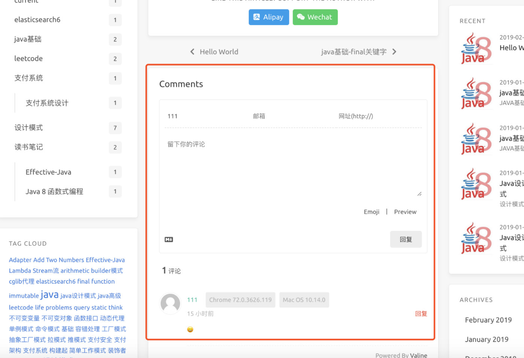Click the 邮箱 email input field
The image size is (524, 358).
click(x=293, y=116)
